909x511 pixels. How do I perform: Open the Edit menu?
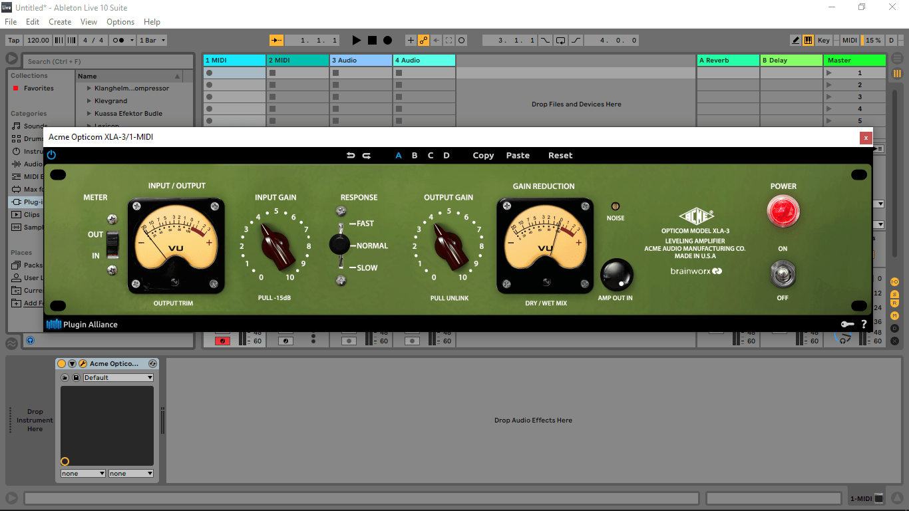click(33, 22)
